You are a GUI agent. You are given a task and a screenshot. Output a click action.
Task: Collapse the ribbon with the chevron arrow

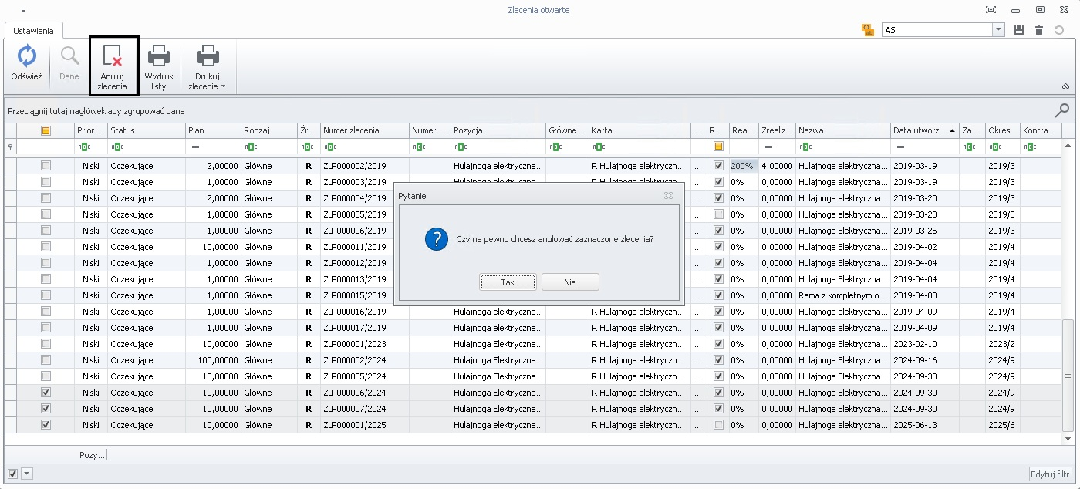(1065, 86)
